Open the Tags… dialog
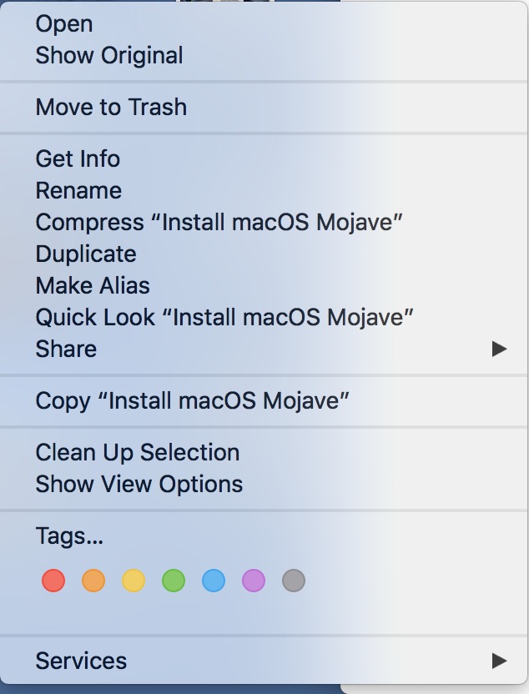The width and height of the screenshot is (529, 694). click(x=69, y=536)
